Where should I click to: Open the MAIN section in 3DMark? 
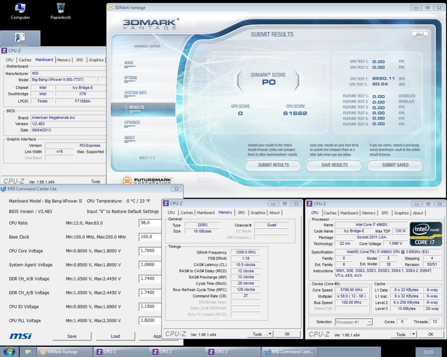point(129,63)
